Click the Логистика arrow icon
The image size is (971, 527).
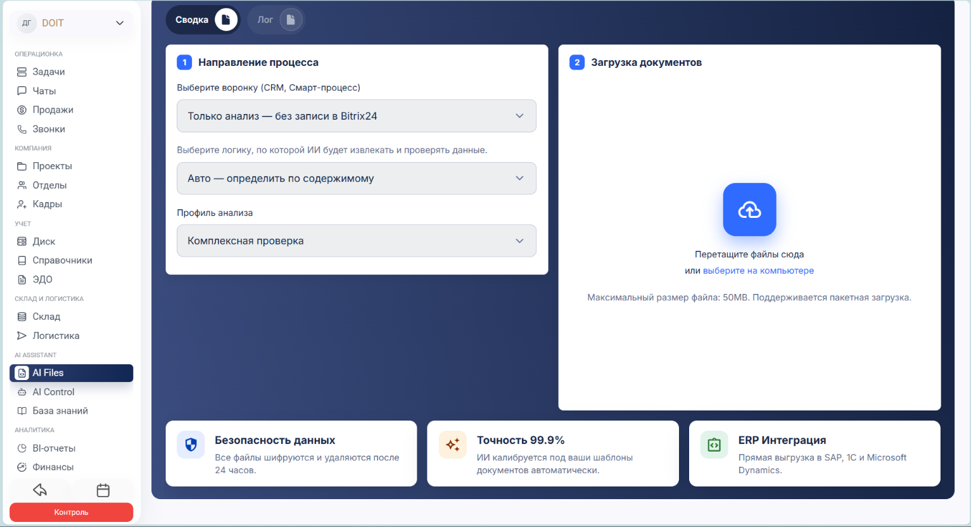point(22,336)
